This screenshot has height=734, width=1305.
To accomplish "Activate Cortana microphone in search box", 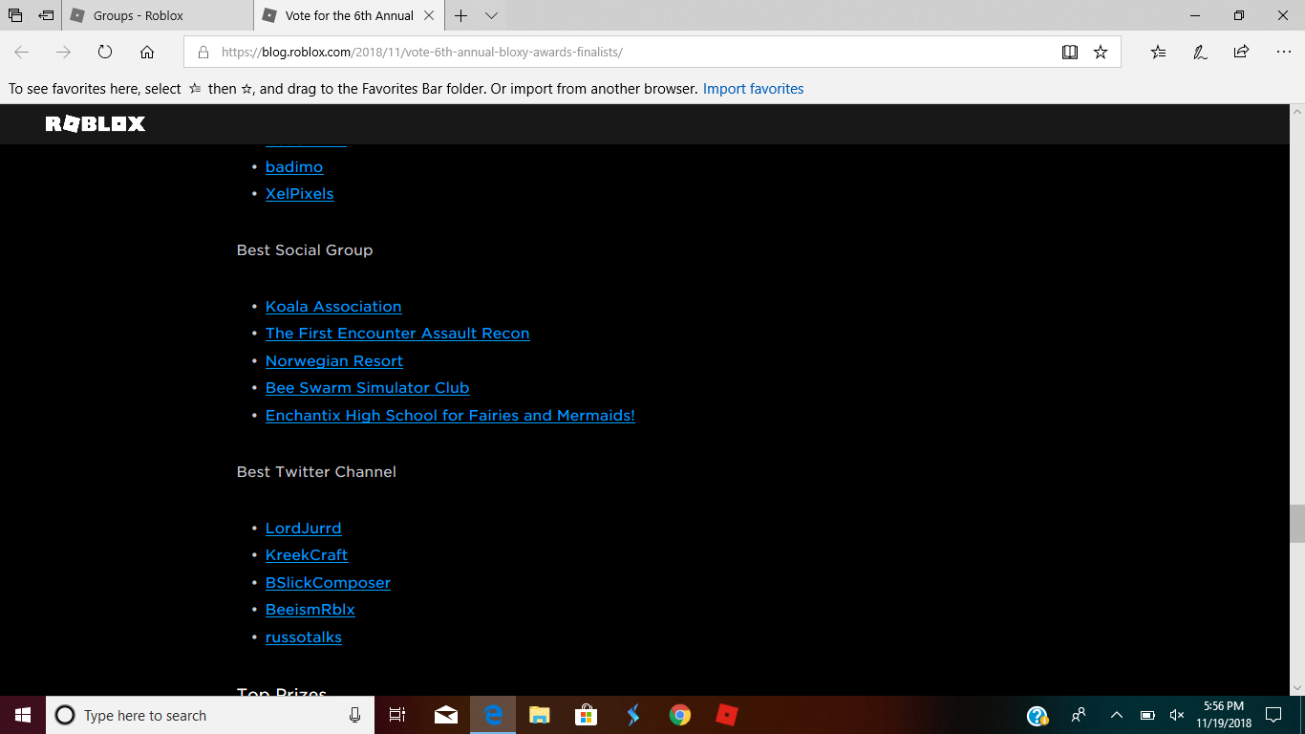I will click(x=354, y=715).
